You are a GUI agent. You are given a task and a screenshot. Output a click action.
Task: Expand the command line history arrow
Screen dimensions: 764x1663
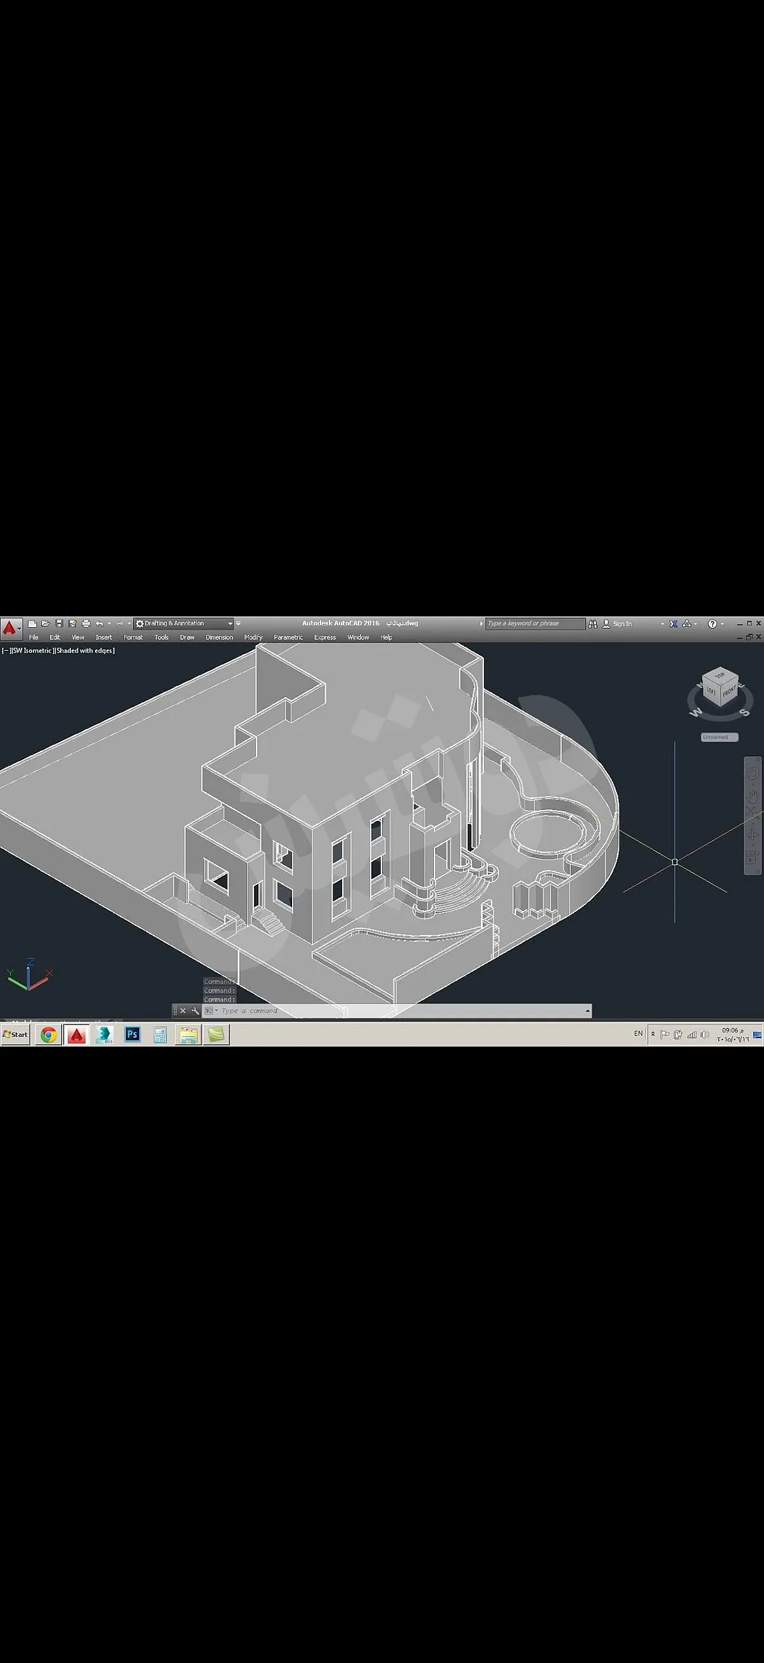[587, 1011]
